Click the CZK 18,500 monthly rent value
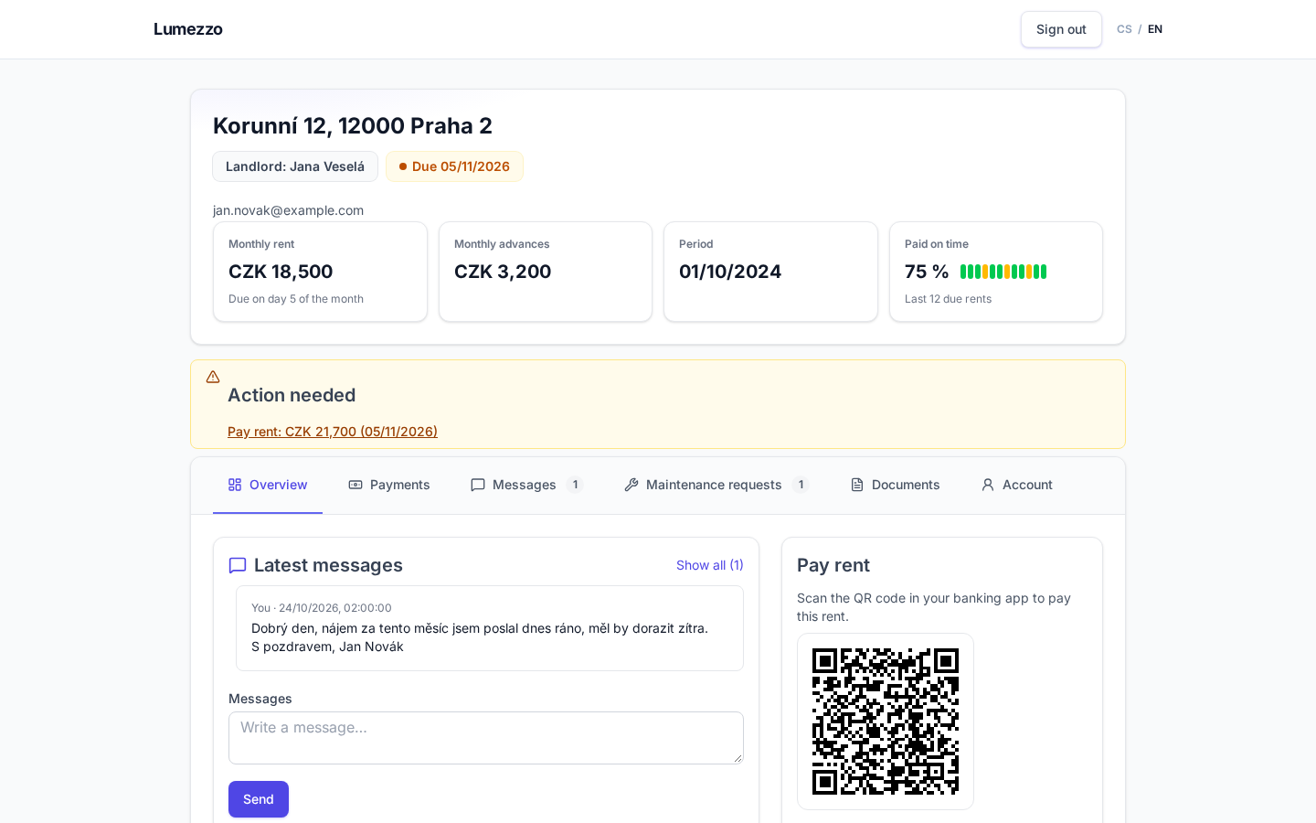 point(281,272)
